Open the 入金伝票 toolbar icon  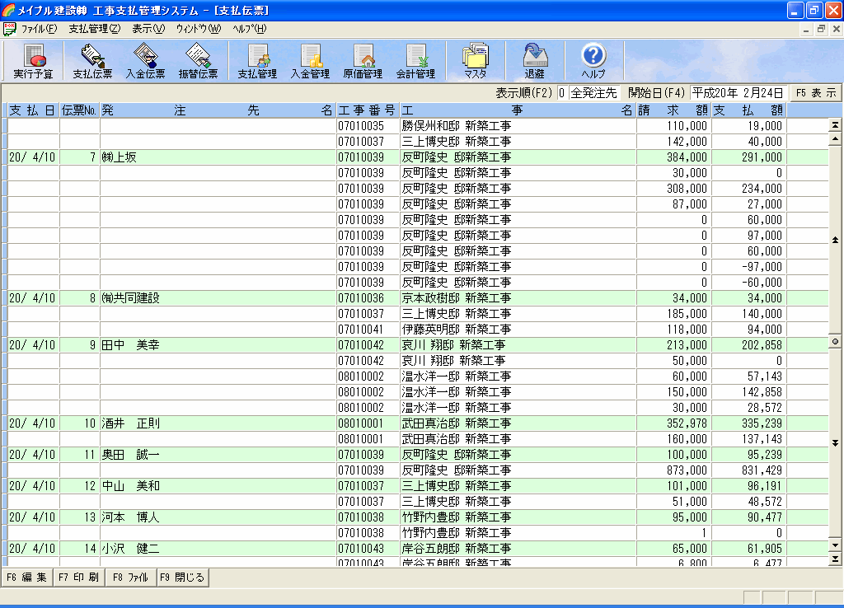145,61
